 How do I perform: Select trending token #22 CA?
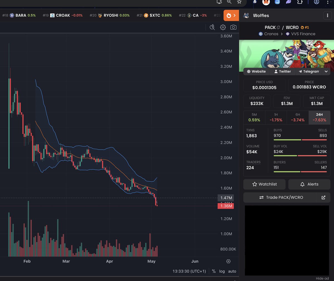[193, 15]
